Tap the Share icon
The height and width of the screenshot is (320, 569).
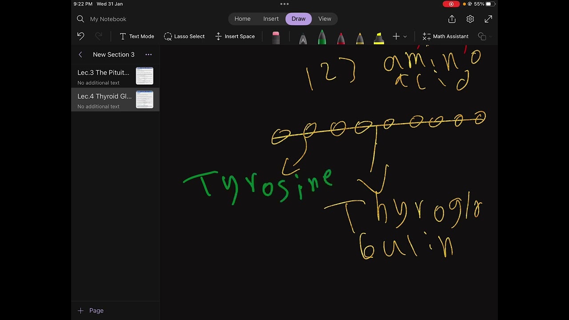(x=452, y=19)
